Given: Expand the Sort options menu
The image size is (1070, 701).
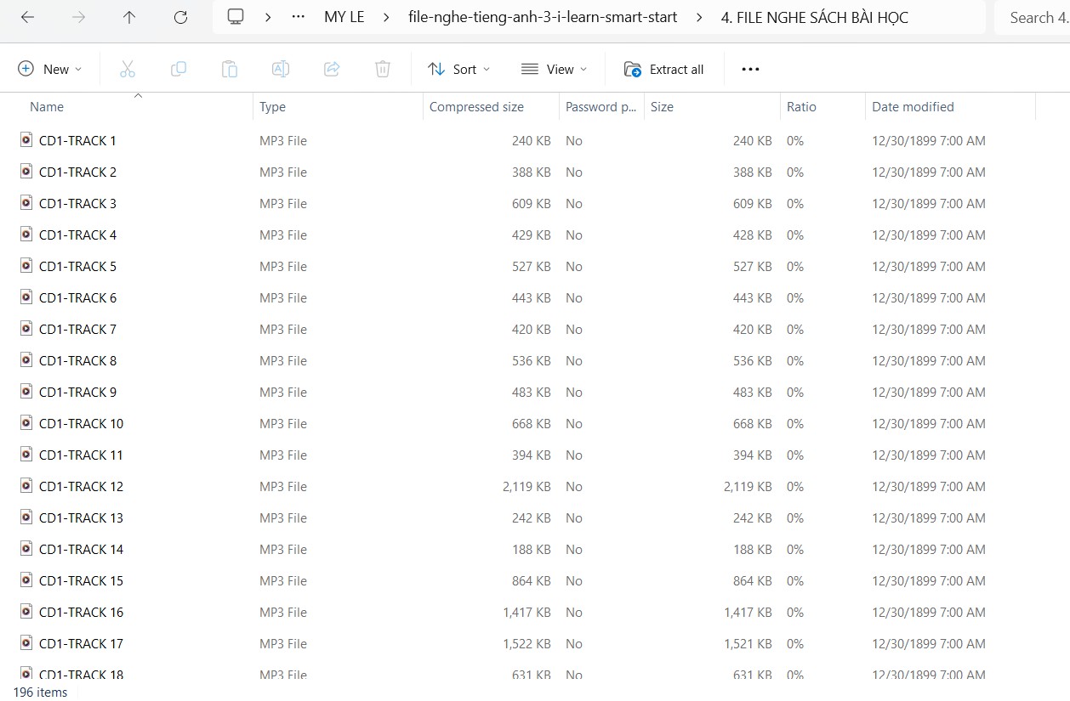Looking at the screenshot, I should coord(459,69).
